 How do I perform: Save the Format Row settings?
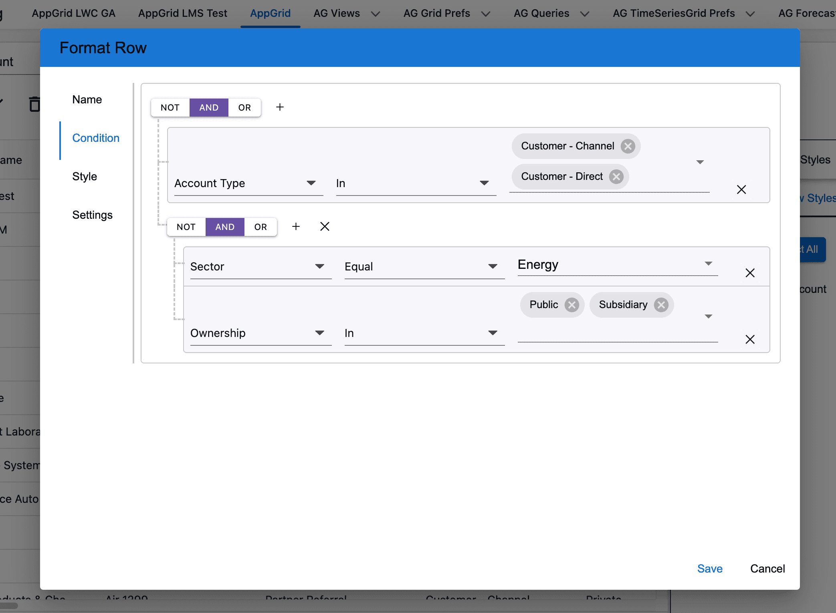(x=709, y=569)
